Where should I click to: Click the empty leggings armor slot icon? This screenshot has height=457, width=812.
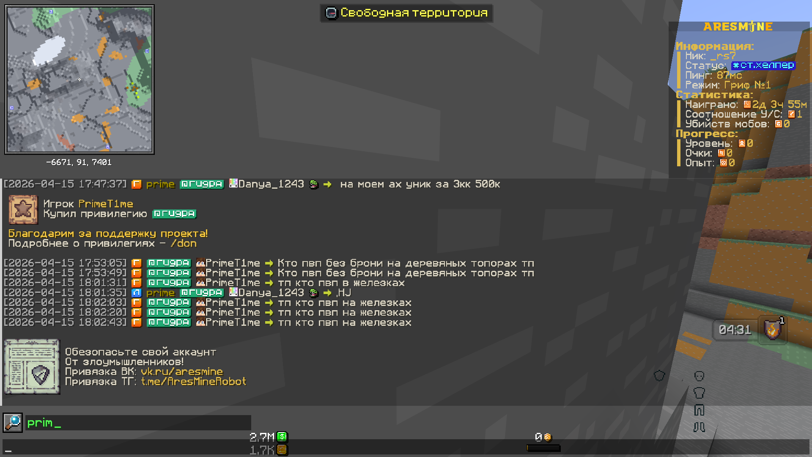click(699, 410)
